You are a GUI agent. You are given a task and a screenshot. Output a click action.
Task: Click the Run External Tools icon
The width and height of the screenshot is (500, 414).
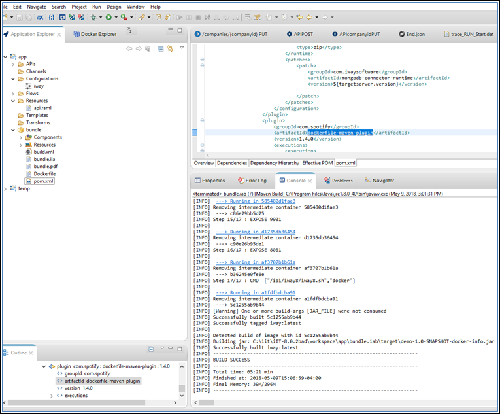point(124,17)
